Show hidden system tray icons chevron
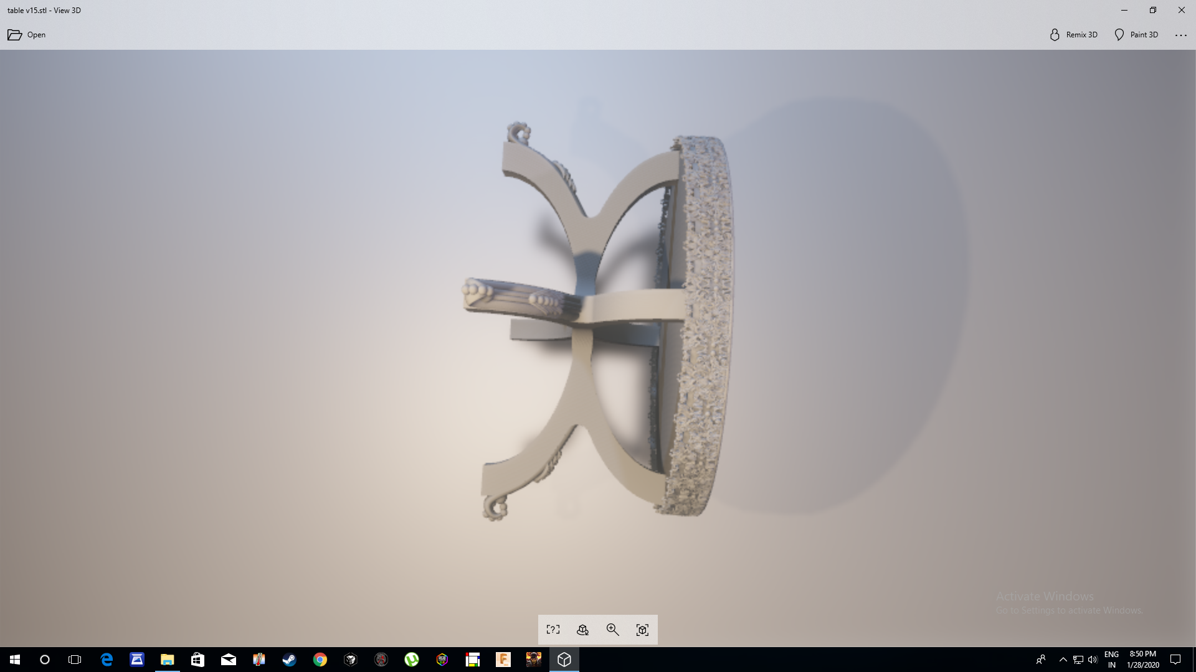This screenshot has height=672, width=1196. [1063, 660]
